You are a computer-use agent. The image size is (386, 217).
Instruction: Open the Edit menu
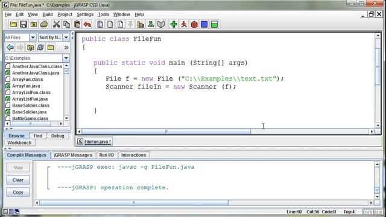[x=19, y=14]
